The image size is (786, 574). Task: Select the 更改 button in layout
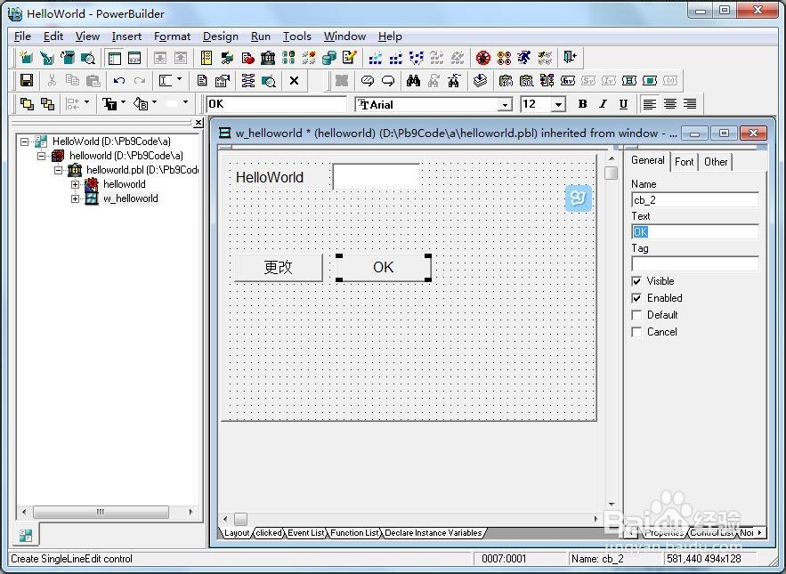point(279,267)
